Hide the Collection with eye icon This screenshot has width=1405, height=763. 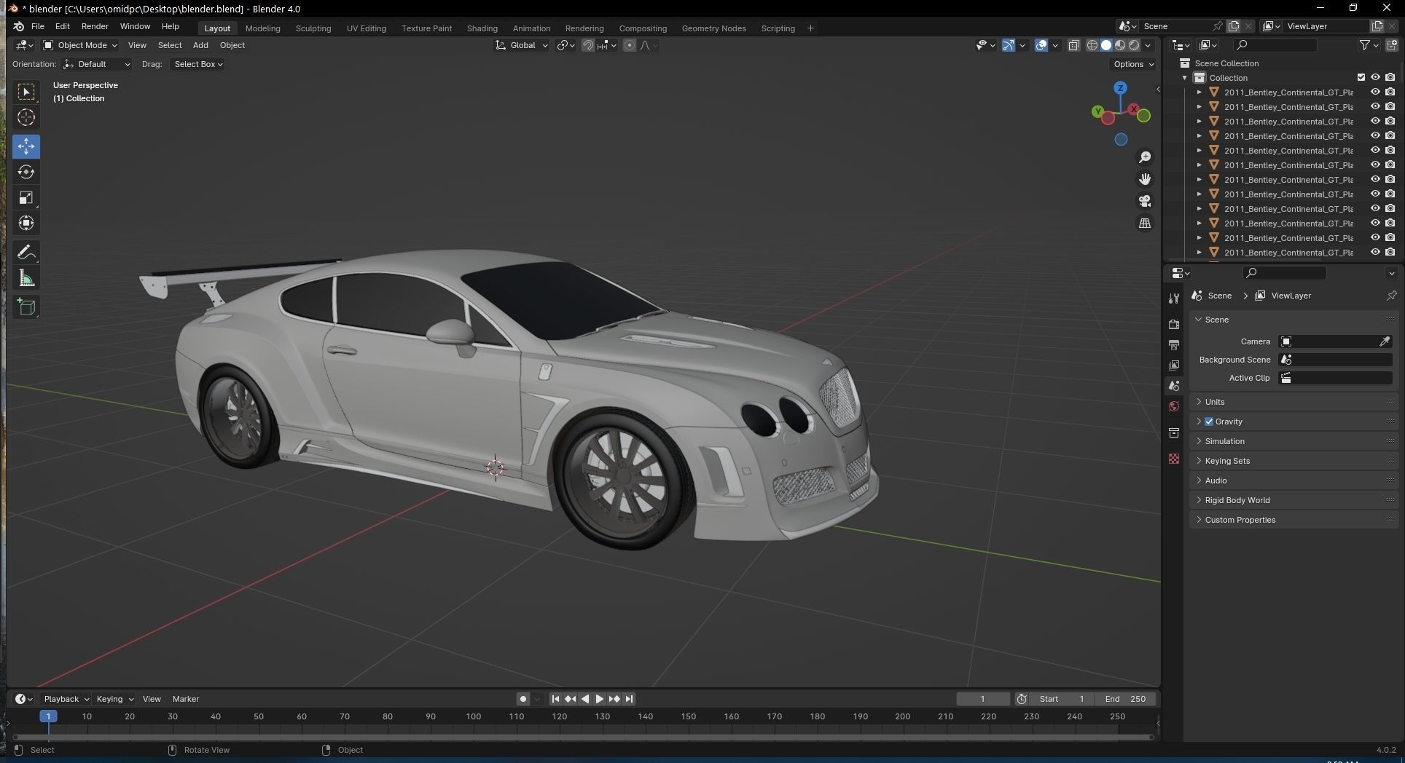click(1375, 77)
